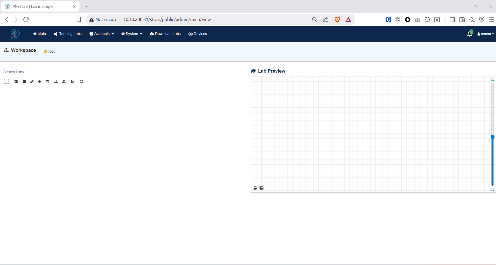Open Running Labs
This screenshot has height=265, width=496.
pyautogui.click(x=68, y=34)
